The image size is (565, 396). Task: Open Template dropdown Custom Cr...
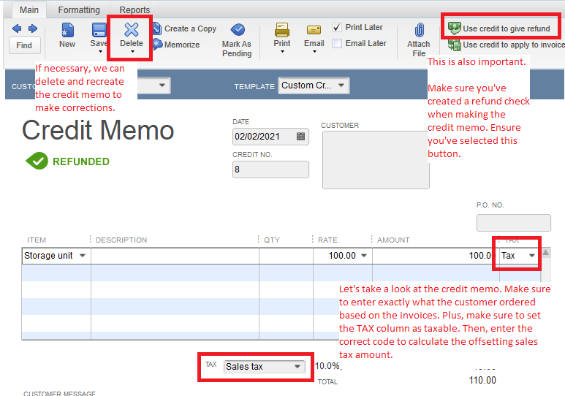coord(314,85)
